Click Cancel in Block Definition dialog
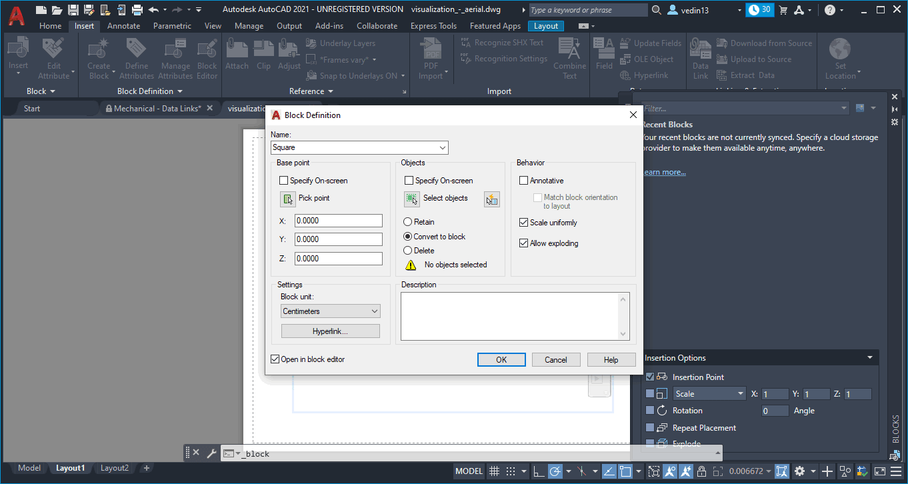The width and height of the screenshot is (908, 484). point(556,359)
